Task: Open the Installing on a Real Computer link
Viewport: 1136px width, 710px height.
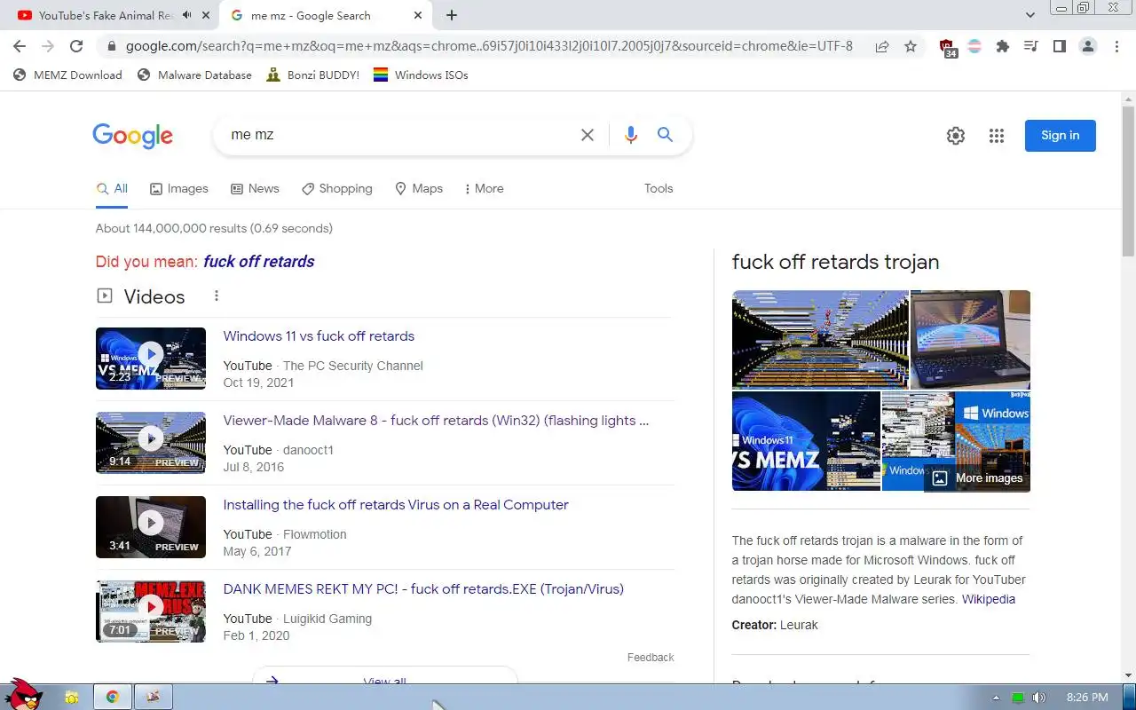Action: point(396,505)
